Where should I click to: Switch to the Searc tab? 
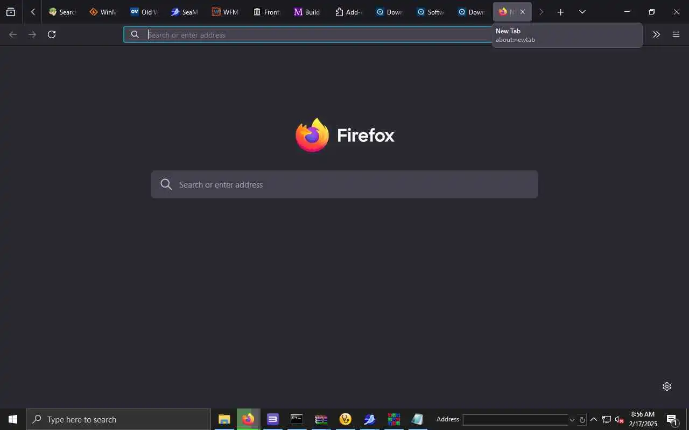point(62,12)
